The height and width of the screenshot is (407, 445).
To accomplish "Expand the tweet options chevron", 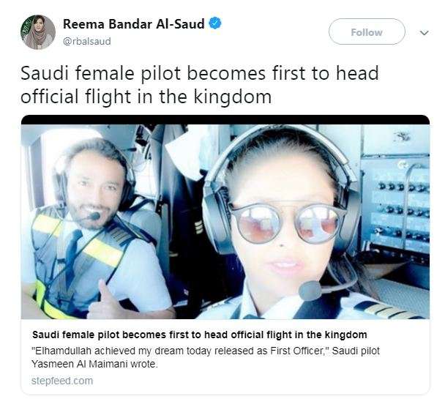I will (x=425, y=33).
